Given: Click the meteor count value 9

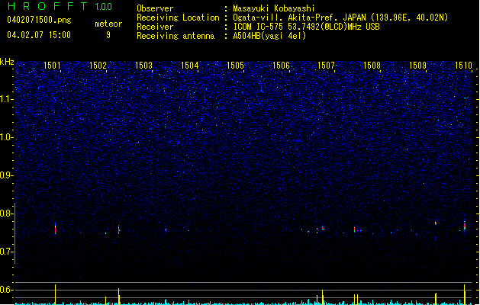Looking at the screenshot, I should 108,35.
